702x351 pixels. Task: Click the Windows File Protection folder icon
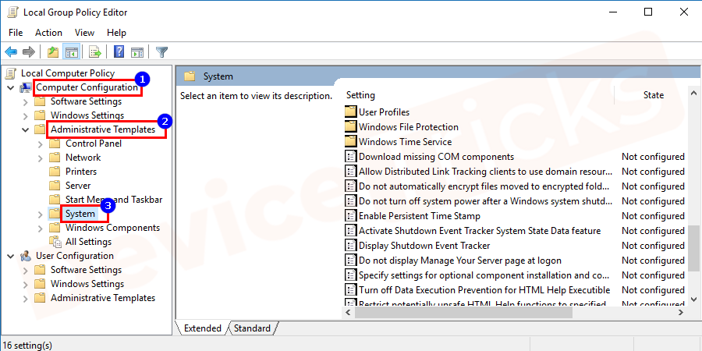click(350, 126)
